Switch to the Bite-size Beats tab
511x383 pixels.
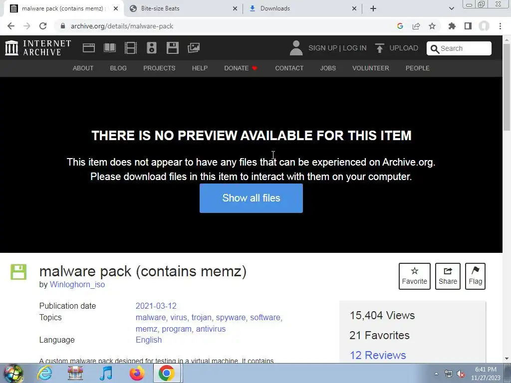click(x=183, y=8)
